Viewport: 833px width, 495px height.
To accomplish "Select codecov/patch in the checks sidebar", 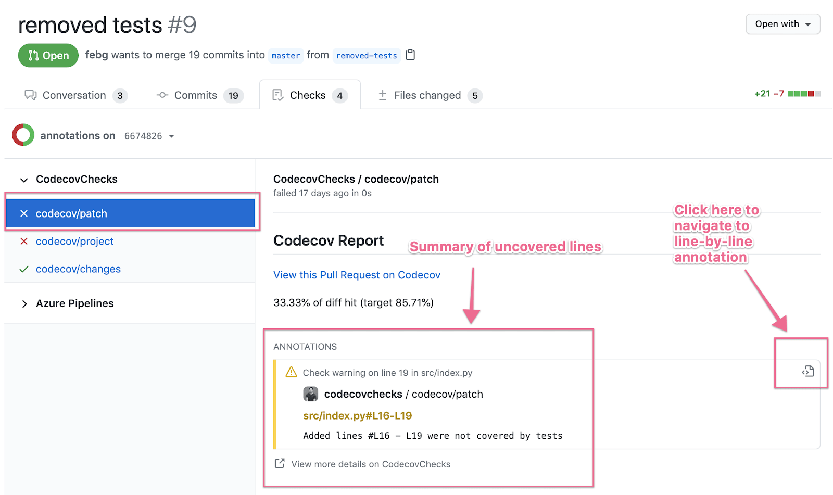I will [x=71, y=213].
